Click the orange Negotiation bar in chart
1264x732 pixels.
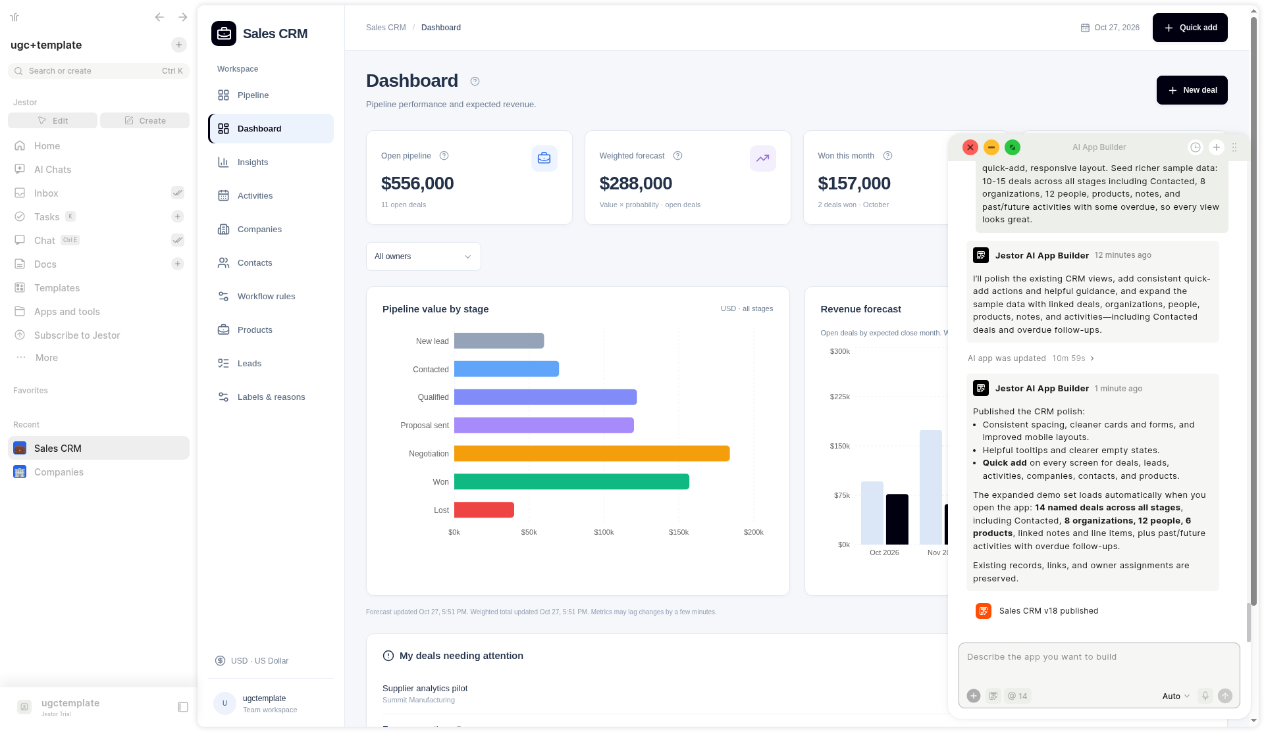pos(592,454)
